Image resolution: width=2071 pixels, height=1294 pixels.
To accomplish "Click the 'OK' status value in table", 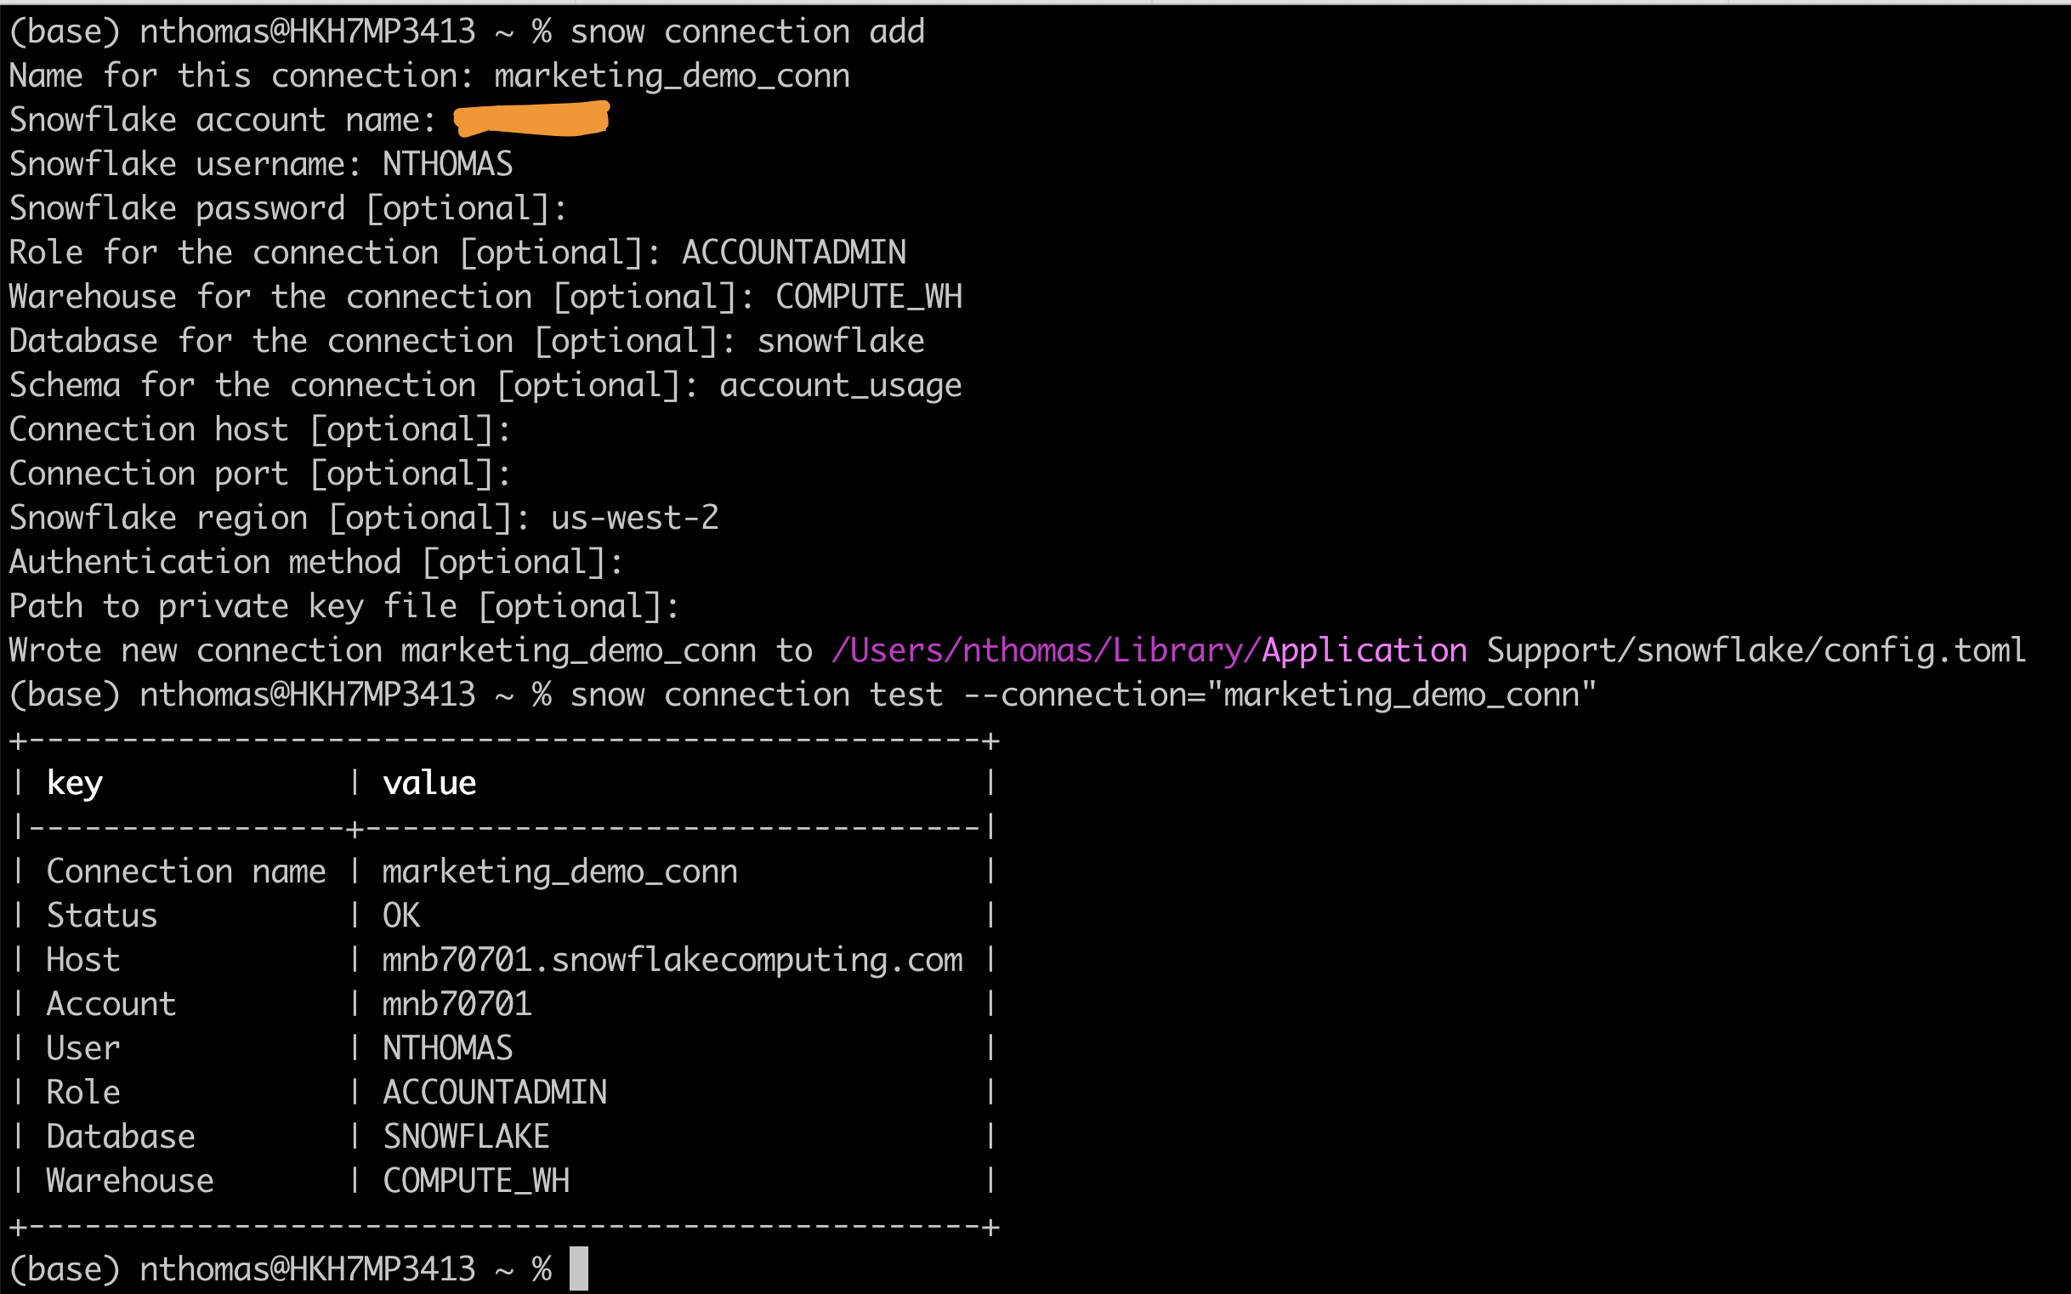I will click(x=400, y=915).
